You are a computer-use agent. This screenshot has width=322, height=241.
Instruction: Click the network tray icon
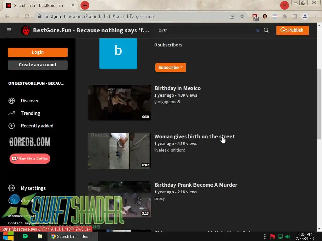[280, 237]
